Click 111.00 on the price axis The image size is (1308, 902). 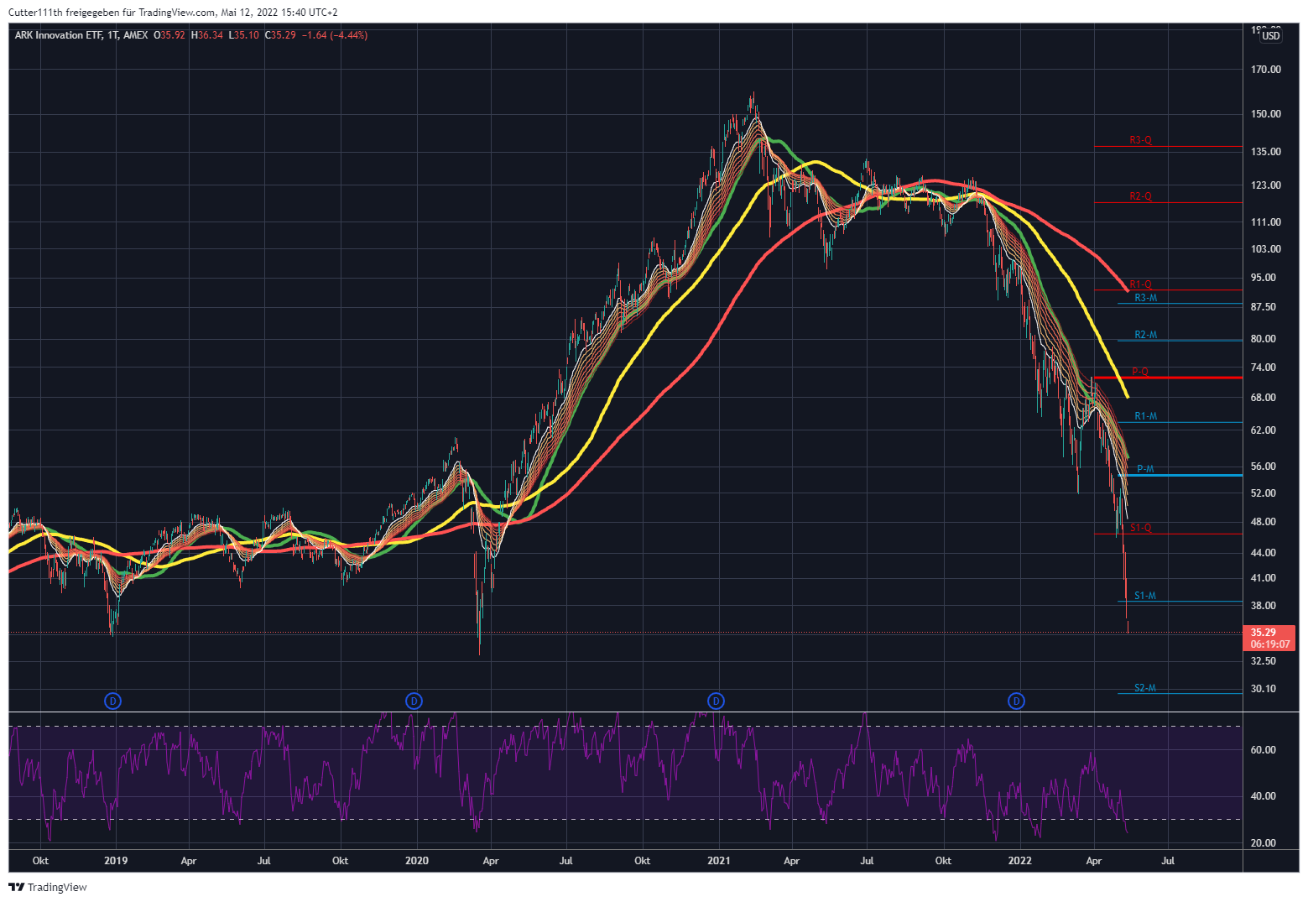1266,222
